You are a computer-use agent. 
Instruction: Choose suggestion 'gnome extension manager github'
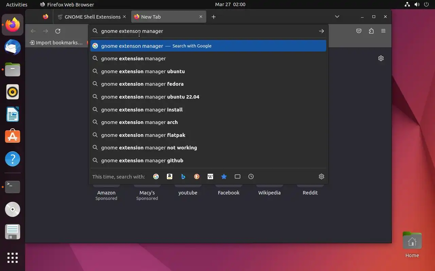point(208,161)
